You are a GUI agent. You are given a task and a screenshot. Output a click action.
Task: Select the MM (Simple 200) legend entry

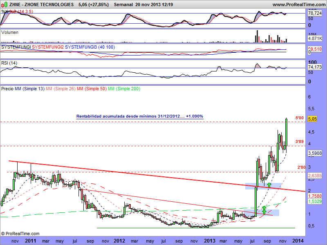[124, 89]
